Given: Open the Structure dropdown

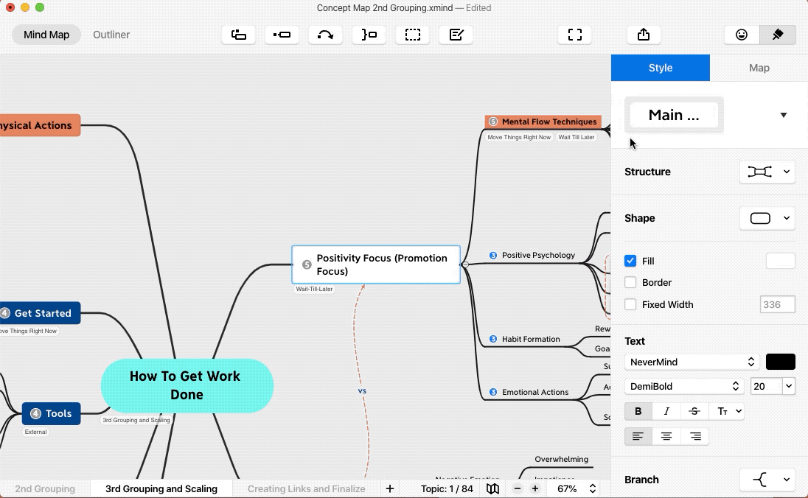Looking at the screenshot, I should coord(767,172).
